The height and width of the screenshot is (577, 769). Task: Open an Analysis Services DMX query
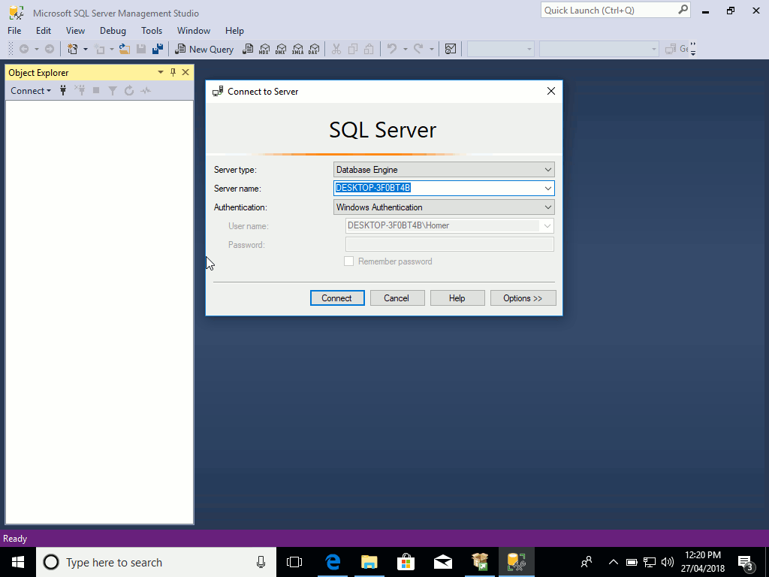click(281, 49)
